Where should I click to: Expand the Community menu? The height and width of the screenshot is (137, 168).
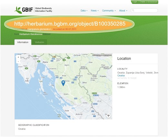coord(109,11)
